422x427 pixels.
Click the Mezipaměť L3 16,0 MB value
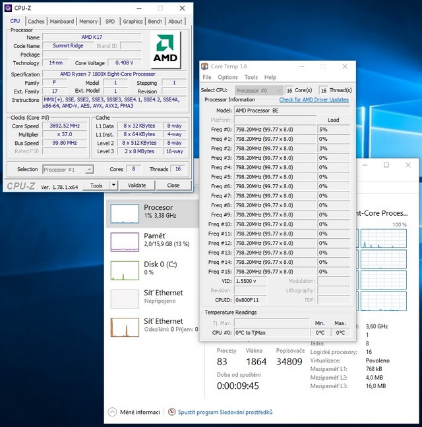[x=376, y=386]
